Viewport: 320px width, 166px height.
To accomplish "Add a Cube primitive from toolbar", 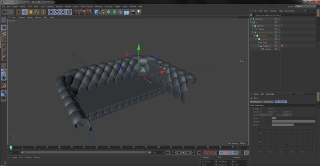I will click(x=96, y=12).
